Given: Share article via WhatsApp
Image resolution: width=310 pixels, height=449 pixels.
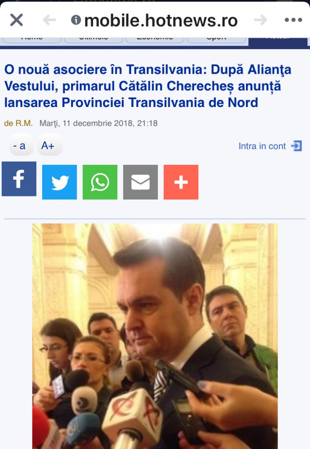Looking at the screenshot, I should pyautogui.click(x=100, y=182).
